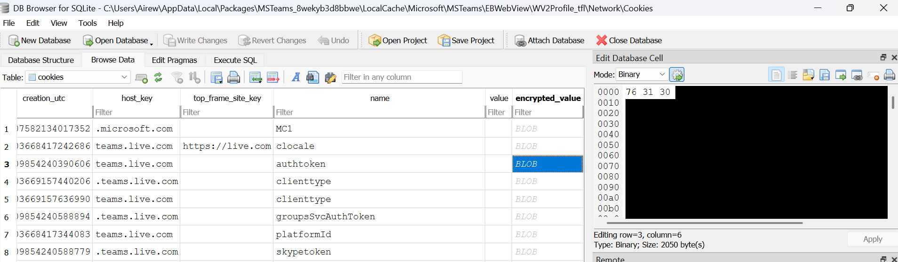Image resolution: width=898 pixels, height=262 pixels.
Task: Open the Tools menu
Action: pos(87,23)
